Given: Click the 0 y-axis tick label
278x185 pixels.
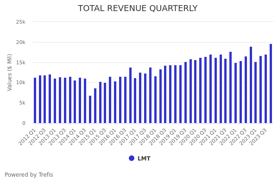Looking at the screenshot, I should point(23,123).
